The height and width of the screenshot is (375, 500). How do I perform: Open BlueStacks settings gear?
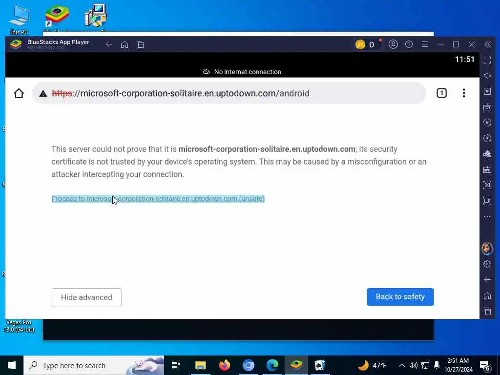point(487,264)
